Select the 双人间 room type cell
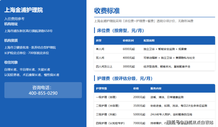Image resolution: width=218 pixels, height=127 pixels. (x=100, y=58)
